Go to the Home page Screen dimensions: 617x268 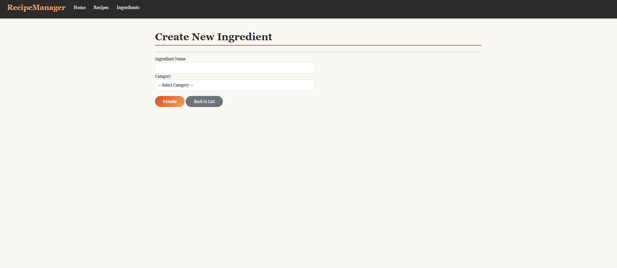80,7
